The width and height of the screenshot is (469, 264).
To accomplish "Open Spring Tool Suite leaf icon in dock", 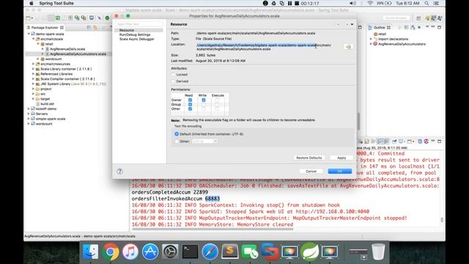I will (x=309, y=252).
